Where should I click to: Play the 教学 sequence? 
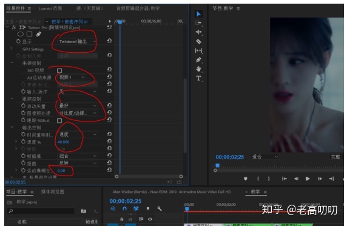click(308, 179)
